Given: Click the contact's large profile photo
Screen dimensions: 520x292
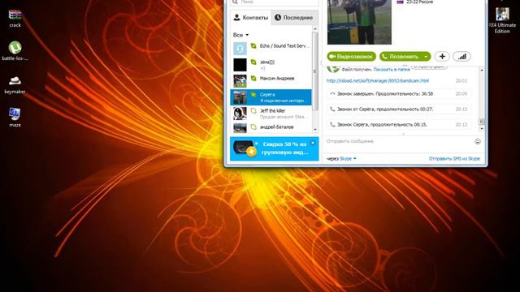Looking at the screenshot, I should (359, 22).
